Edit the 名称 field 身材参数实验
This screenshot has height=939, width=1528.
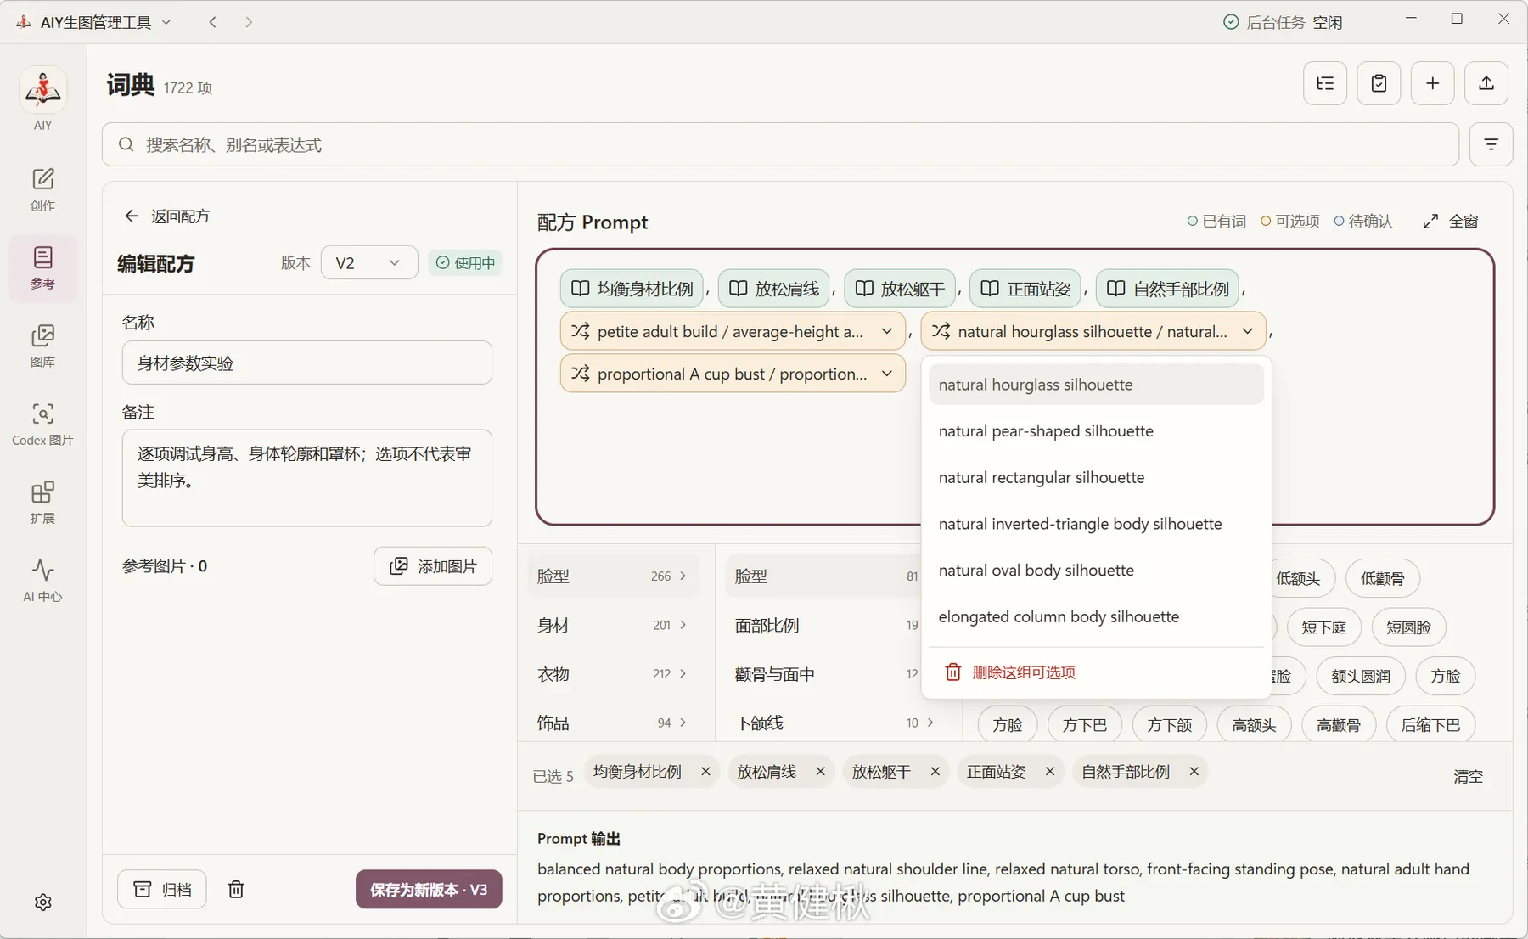[x=307, y=363]
